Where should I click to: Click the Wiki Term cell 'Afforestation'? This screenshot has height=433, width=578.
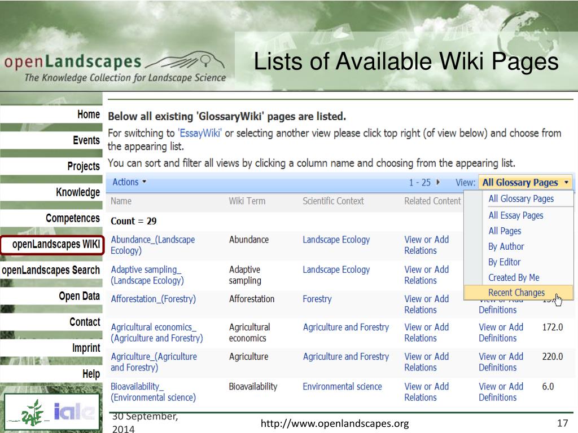[x=252, y=299]
